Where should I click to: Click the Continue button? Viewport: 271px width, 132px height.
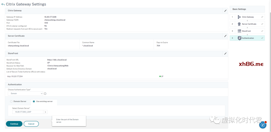point(14,124)
